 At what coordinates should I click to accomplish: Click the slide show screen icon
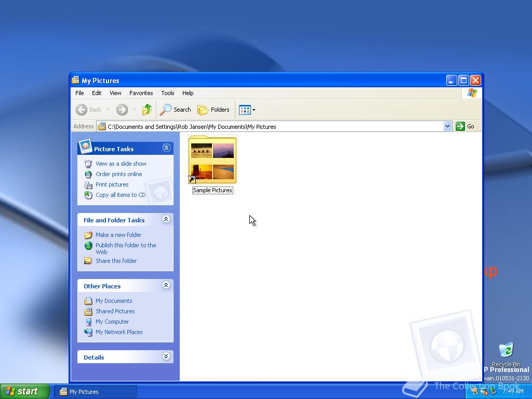pyautogui.click(x=88, y=164)
